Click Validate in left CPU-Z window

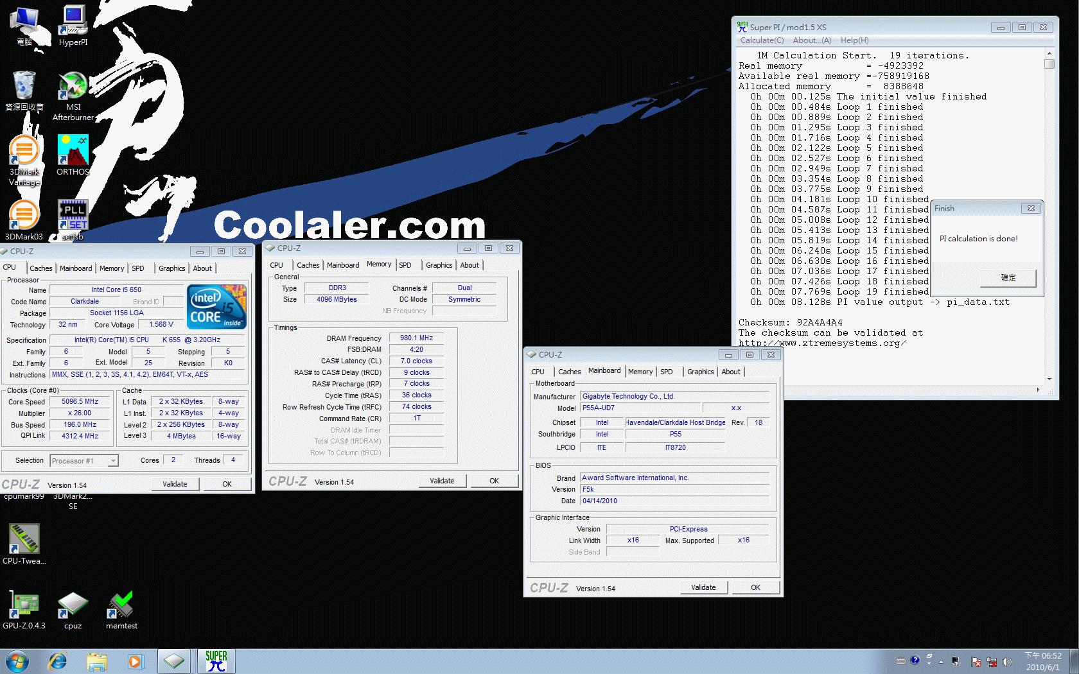click(x=175, y=484)
